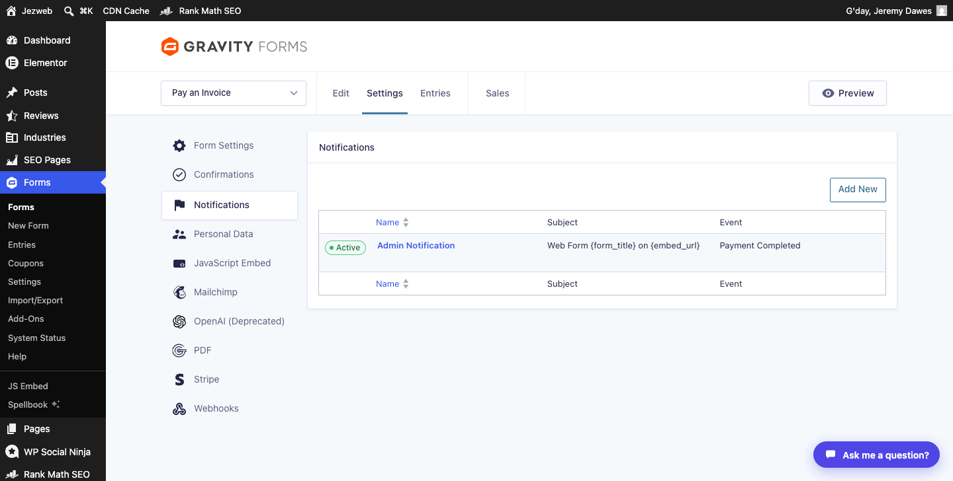The width and height of the screenshot is (953, 481).
Task: Click the Confirmations checkmark icon
Action: 179,174
